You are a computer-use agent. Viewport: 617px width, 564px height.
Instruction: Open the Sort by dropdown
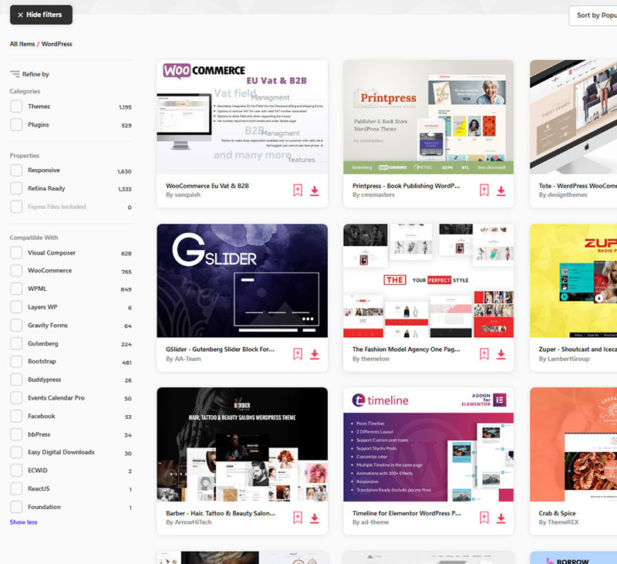click(593, 15)
